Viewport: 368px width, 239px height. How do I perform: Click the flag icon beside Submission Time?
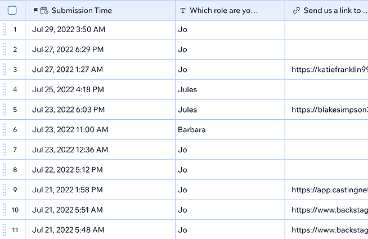coord(35,10)
